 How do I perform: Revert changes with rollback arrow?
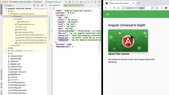coord(95,2)
